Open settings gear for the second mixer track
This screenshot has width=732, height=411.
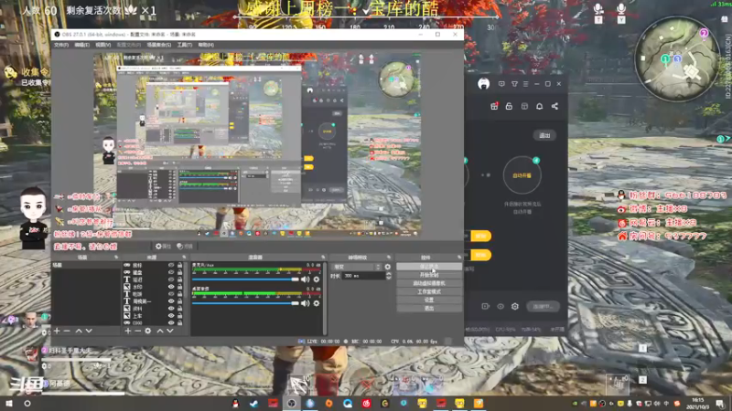[x=317, y=303]
